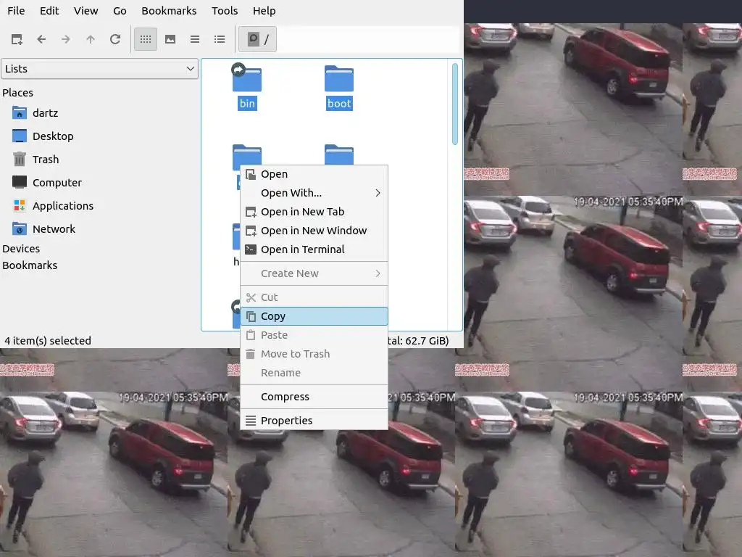Open the Go menu

tap(120, 10)
